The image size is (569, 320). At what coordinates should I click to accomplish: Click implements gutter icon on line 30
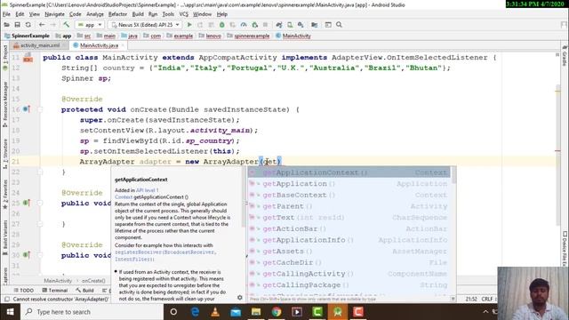pos(27,255)
